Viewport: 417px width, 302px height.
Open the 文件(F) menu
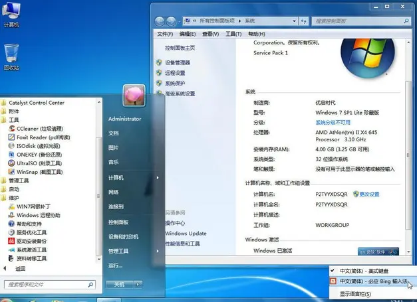165,34
